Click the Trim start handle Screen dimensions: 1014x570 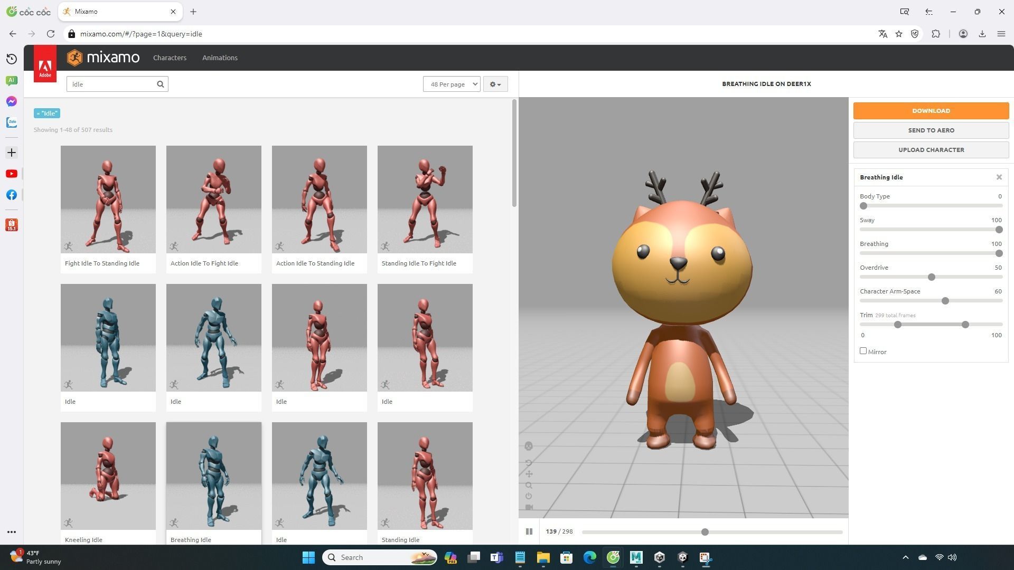tap(898, 325)
